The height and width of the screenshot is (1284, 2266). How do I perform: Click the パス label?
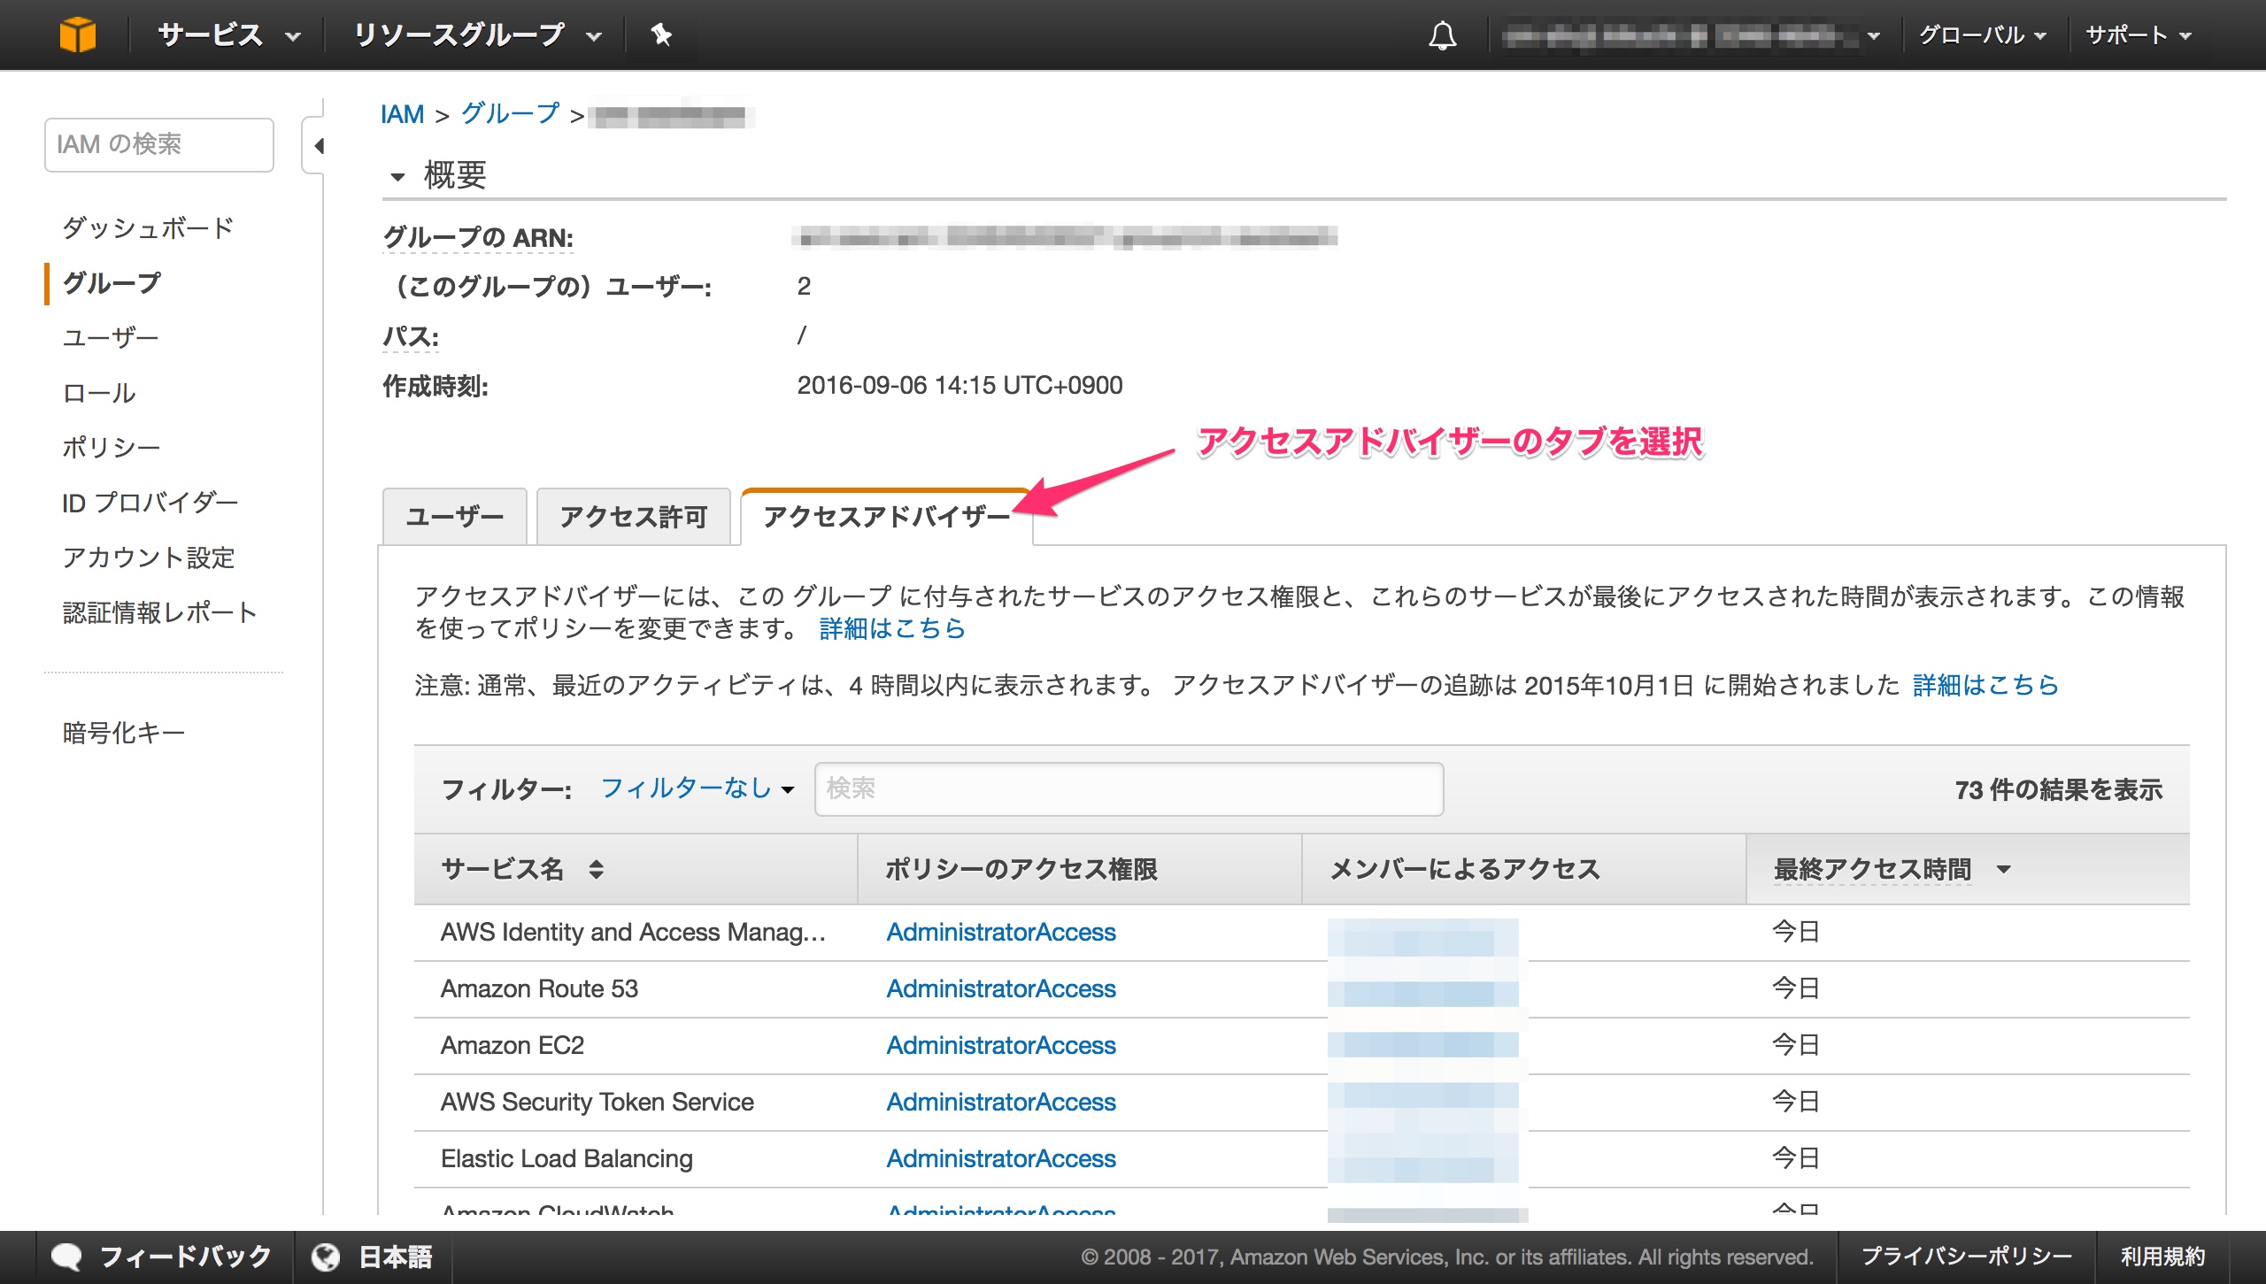click(x=411, y=336)
